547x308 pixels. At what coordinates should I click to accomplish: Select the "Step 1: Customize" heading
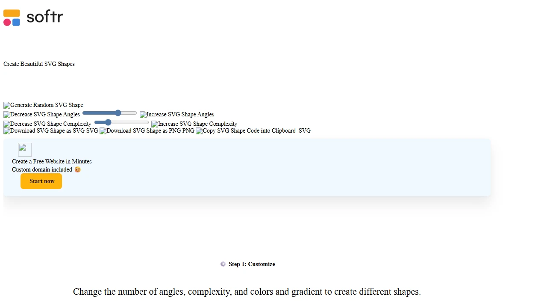coord(252,264)
